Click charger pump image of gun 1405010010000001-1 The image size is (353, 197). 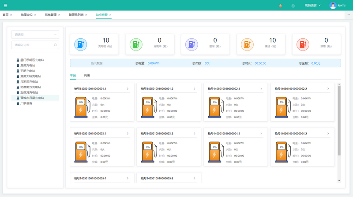pos(82,107)
